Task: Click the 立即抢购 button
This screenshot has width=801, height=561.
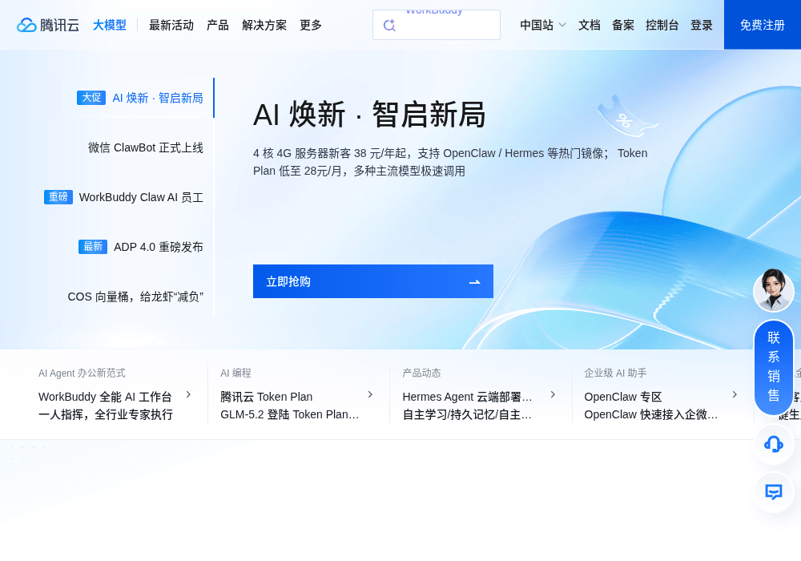Action: tap(373, 281)
